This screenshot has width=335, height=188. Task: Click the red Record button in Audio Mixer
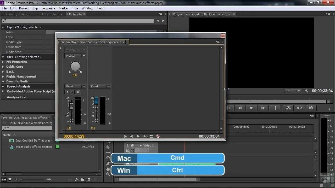158,136
